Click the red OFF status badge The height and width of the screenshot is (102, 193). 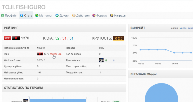(7, 38)
